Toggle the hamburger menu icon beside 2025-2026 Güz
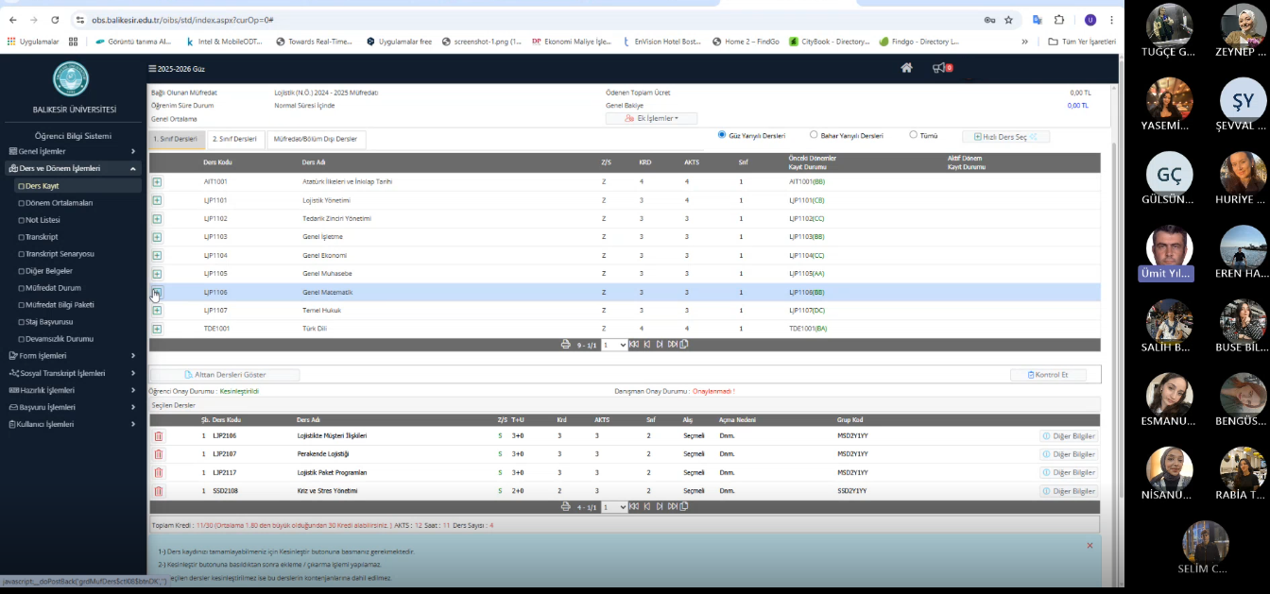This screenshot has width=1270, height=594. coord(152,69)
